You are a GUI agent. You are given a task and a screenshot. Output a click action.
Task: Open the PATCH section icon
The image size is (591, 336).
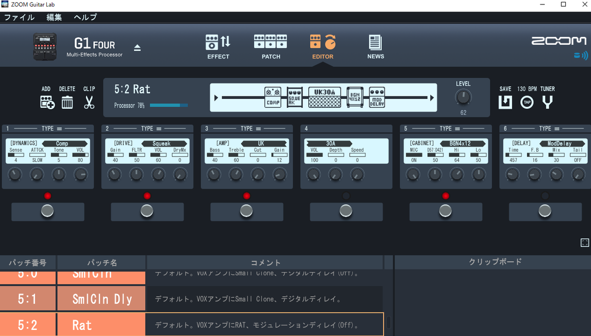click(x=270, y=42)
